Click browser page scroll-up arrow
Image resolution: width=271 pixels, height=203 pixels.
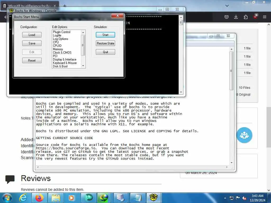[x=269, y=25]
